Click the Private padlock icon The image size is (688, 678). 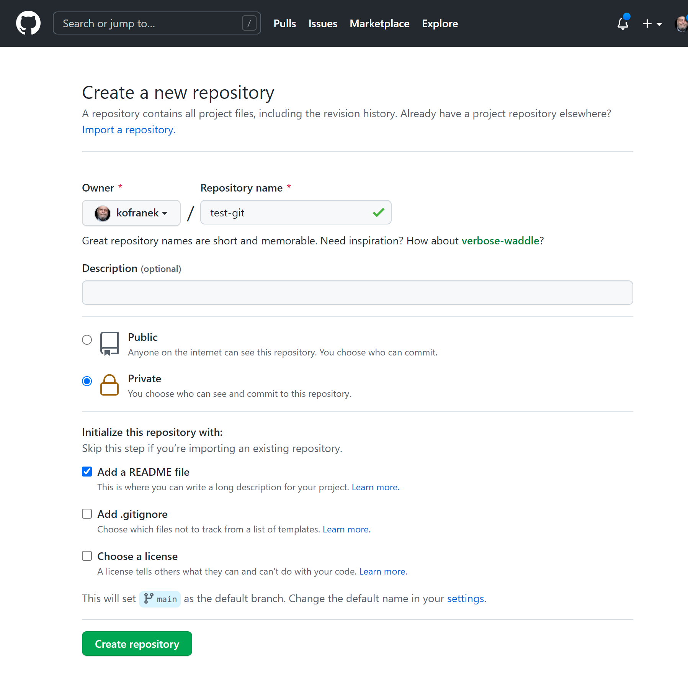[109, 385]
